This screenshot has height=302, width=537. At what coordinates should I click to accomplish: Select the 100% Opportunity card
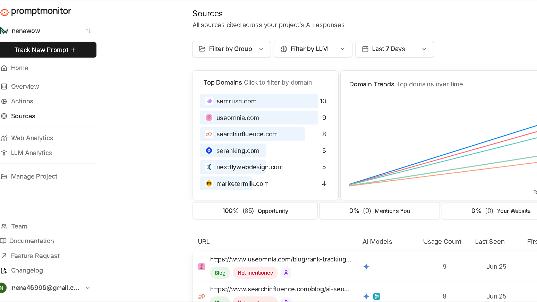coord(255,211)
